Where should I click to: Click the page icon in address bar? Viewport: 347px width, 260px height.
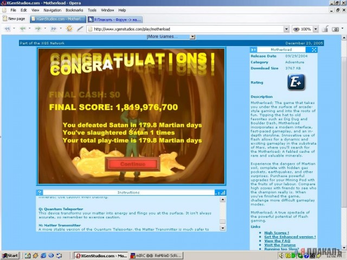(x=90, y=29)
